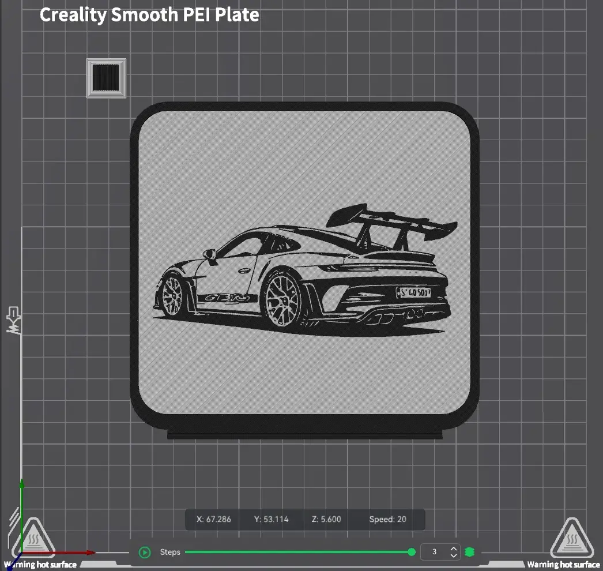Click the Creality Smooth PEI Plate title
The height and width of the screenshot is (571, 603).
coord(149,15)
